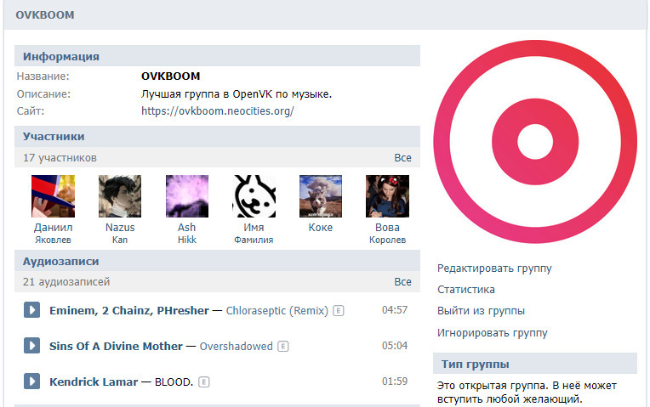Select Игнорировать группу
Screen dimensions: 650x407
click(492, 333)
